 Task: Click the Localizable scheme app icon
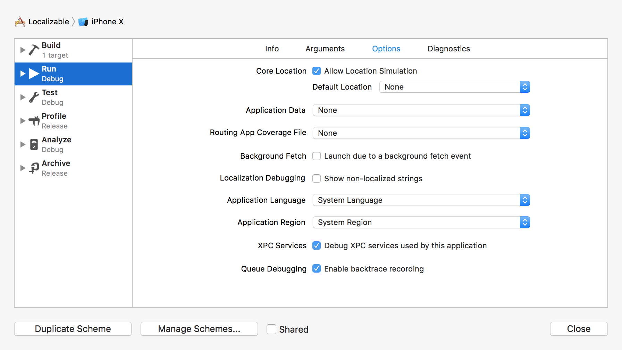point(20,22)
